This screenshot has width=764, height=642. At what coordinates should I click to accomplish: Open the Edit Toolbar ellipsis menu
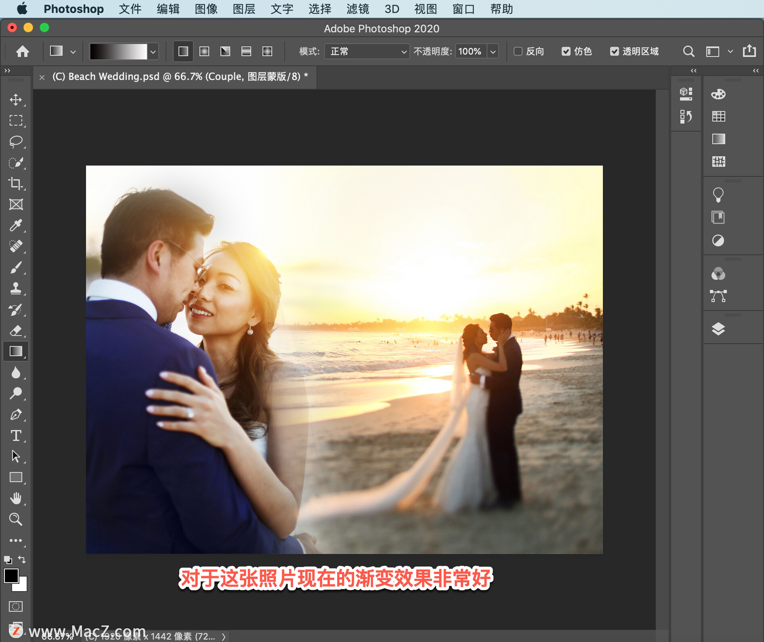point(16,540)
